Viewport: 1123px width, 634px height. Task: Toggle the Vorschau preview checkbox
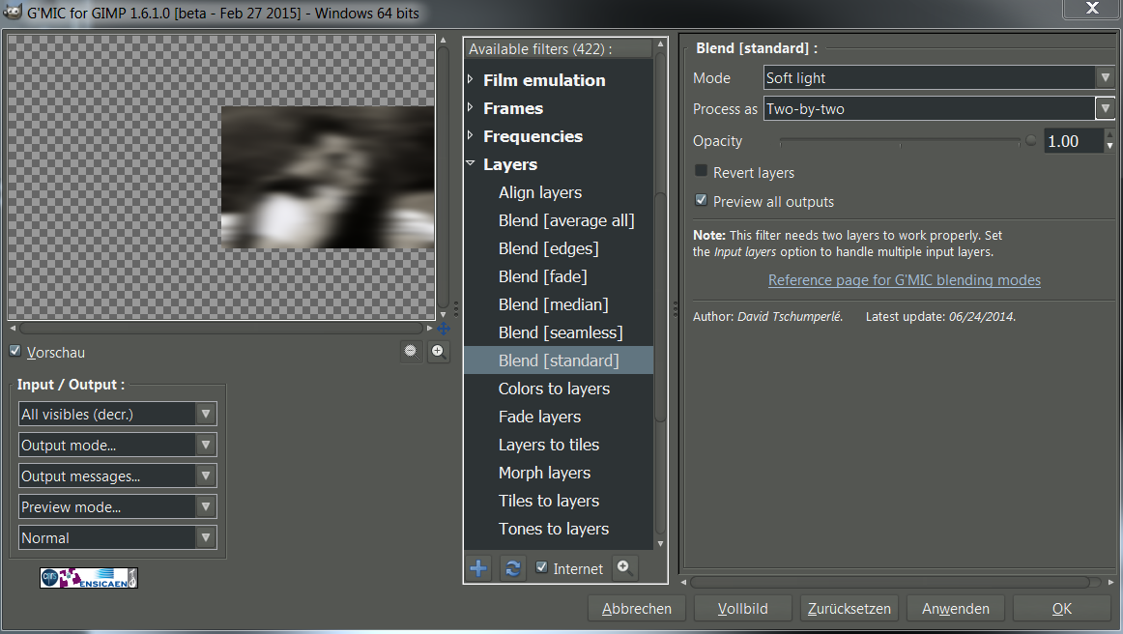pyautogui.click(x=15, y=351)
